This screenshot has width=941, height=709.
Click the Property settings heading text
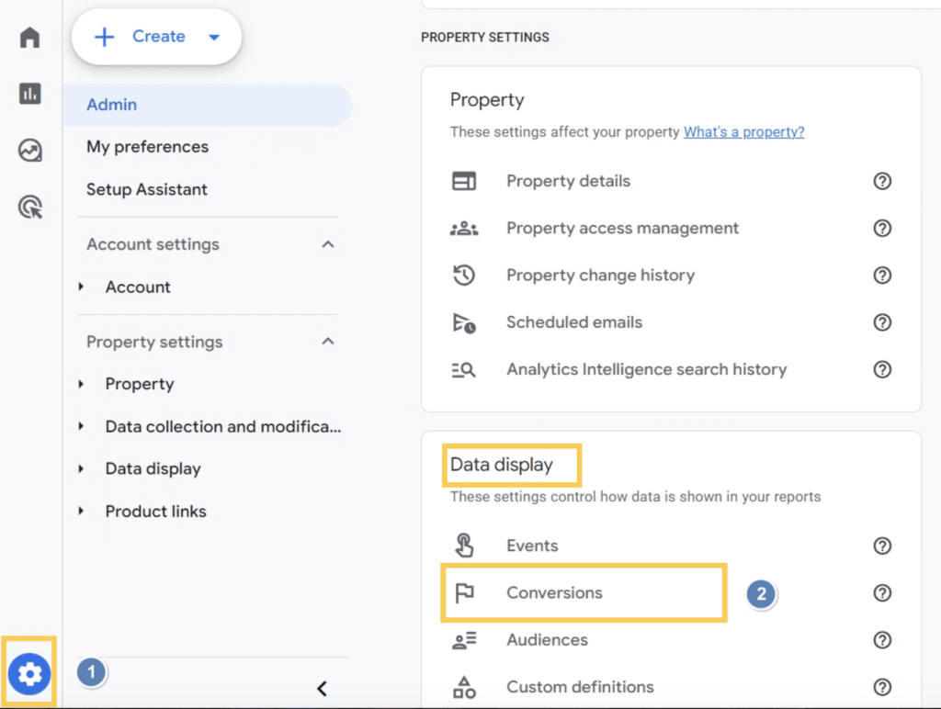154,342
